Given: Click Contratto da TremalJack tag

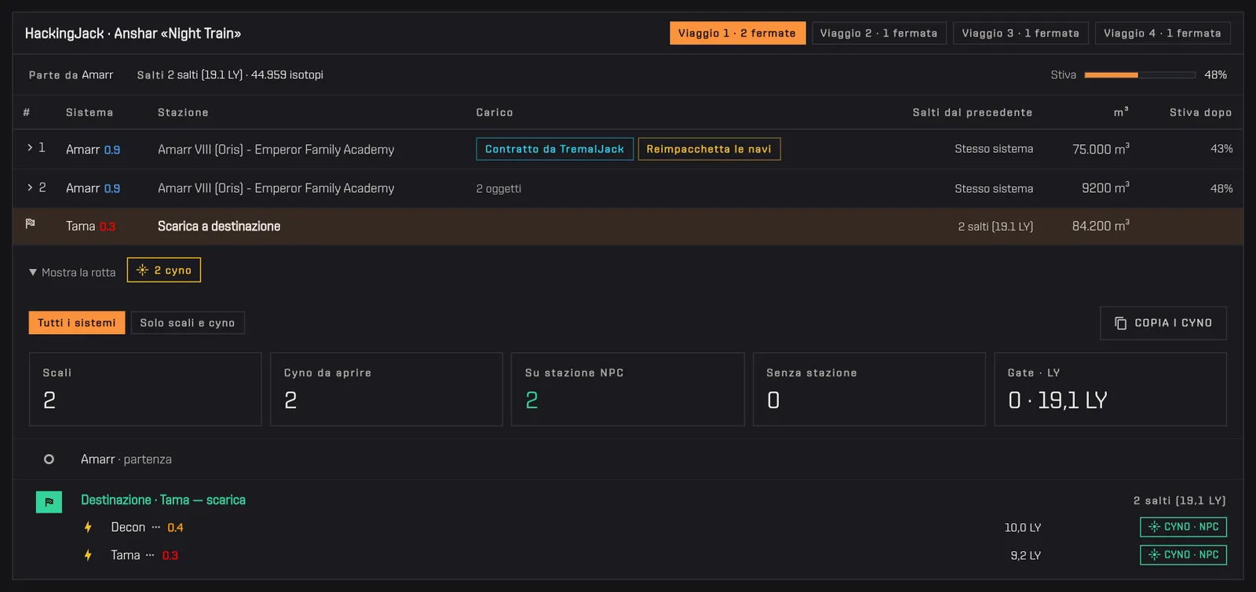Looking at the screenshot, I should tap(555, 149).
